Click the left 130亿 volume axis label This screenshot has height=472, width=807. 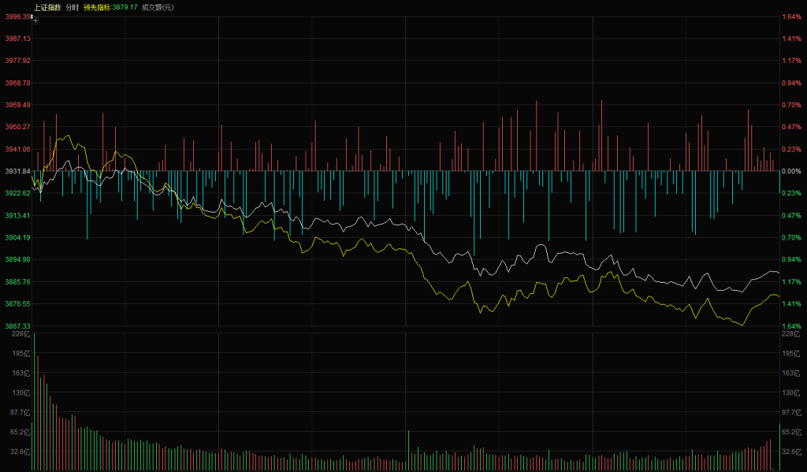click(21, 393)
